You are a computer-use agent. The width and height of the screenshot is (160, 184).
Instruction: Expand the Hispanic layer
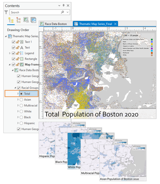18,123
